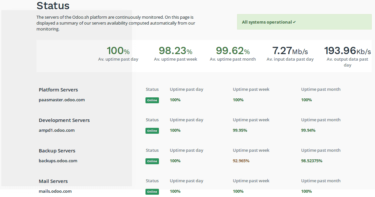Image resolution: width=375 pixels, height=197 pixels.
Task: Open the paasmaster.odoo.com server link
Action: tap(62, 100)
